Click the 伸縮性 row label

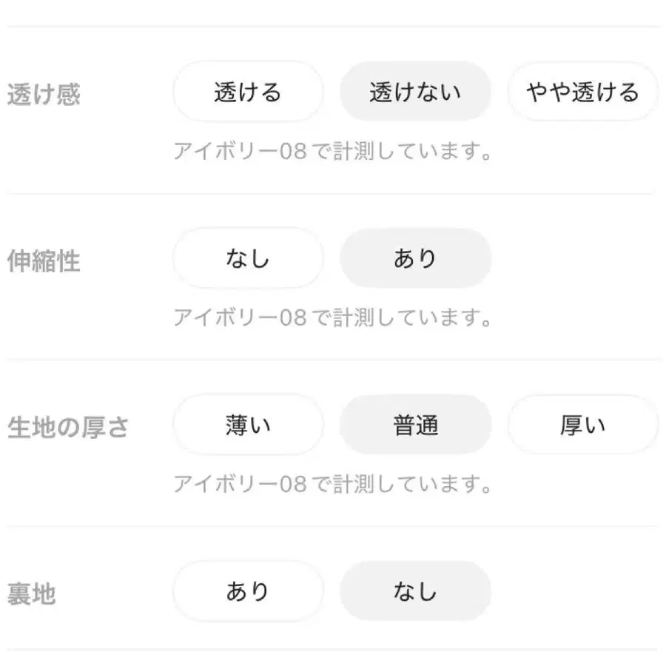tap(44, 261)
